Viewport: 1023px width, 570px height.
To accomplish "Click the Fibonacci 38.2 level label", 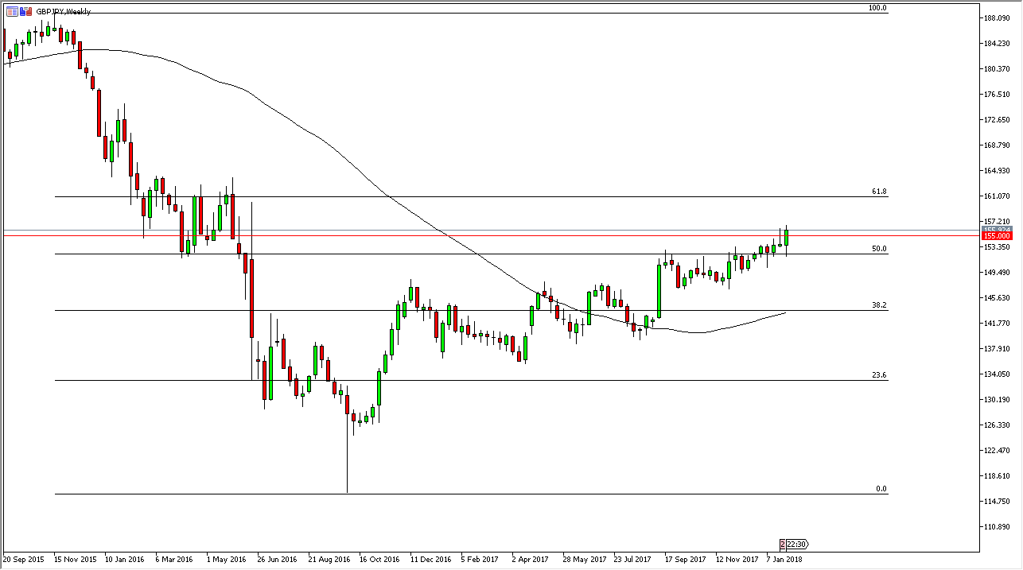I will tap(879, 305).
